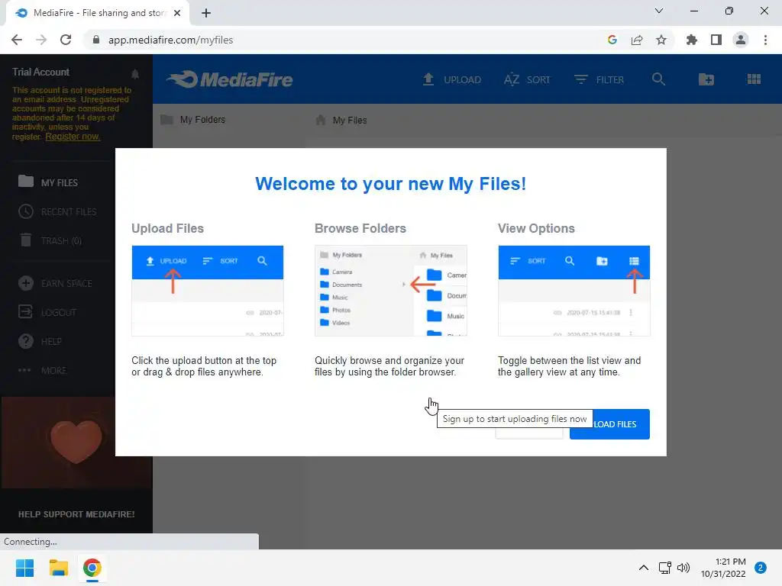The width and height of the screenshot is (782, 586).
Task: Click the search magnifier icon in MediaFire header
Action: (658, 79)
